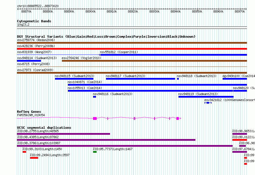
Task: Click the 88910k ruler position label
Action: 112,11
